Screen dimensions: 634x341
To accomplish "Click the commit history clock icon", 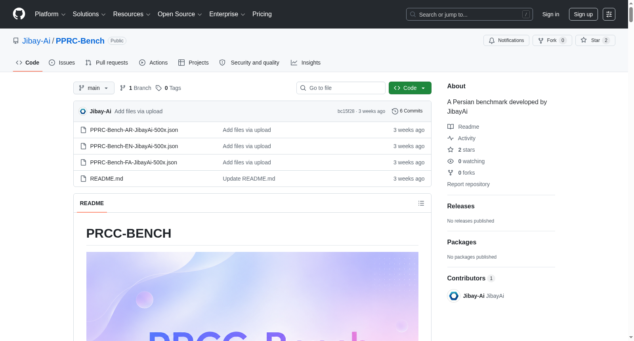I will click(x=395, y=111).
